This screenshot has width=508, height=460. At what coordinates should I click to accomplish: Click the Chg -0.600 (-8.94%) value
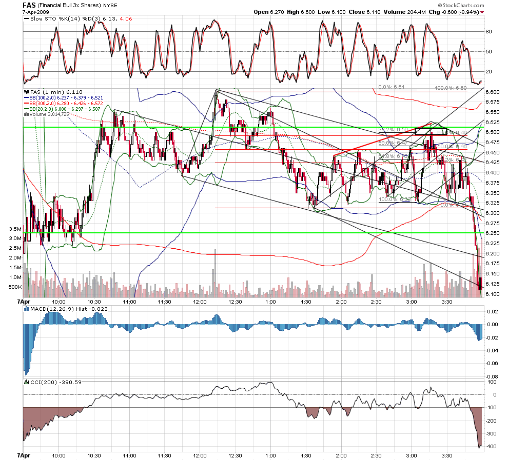(x=454, y=12)
